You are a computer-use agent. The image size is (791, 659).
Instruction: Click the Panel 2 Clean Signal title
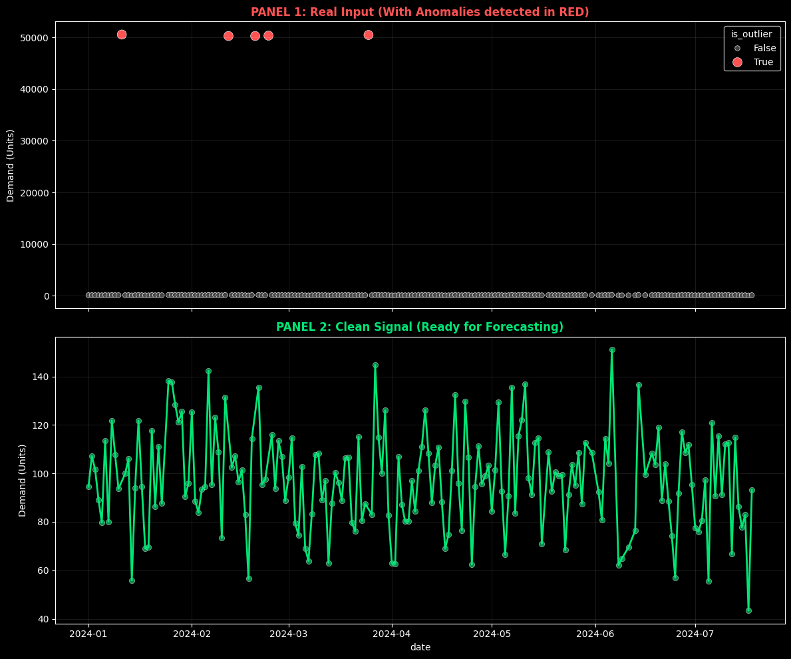coord(420,327)
